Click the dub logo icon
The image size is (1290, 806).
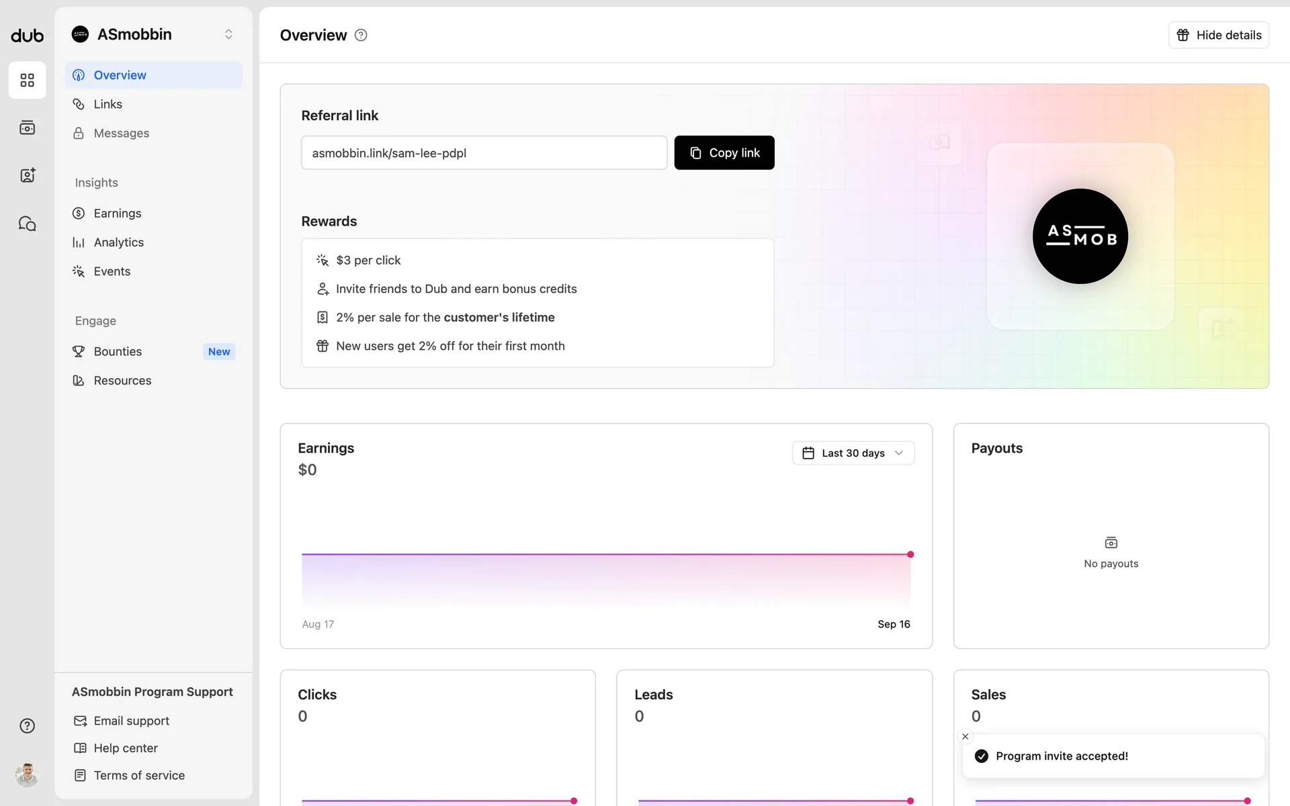(x=27, y=36)
